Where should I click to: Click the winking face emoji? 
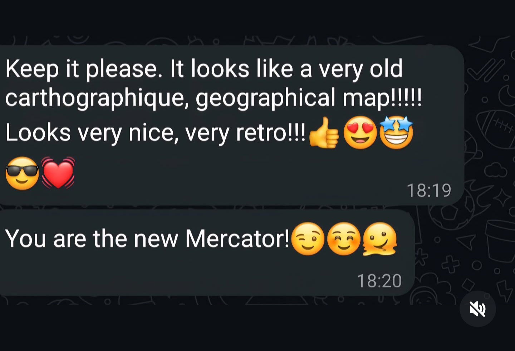pyautogui.click(x=308, y=239)
